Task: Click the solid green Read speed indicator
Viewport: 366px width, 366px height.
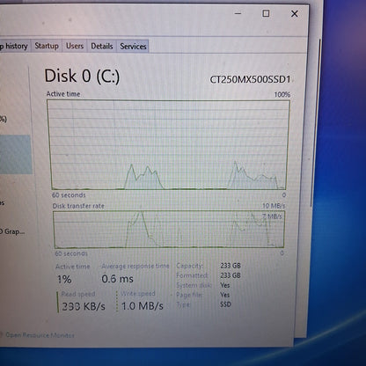Action: tap(58, 302)
